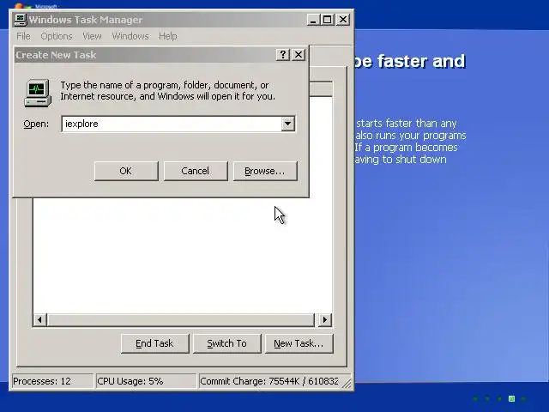Close the Create New Task dialog
Screen dimensions: 549x412
click(x=299, y=55)
